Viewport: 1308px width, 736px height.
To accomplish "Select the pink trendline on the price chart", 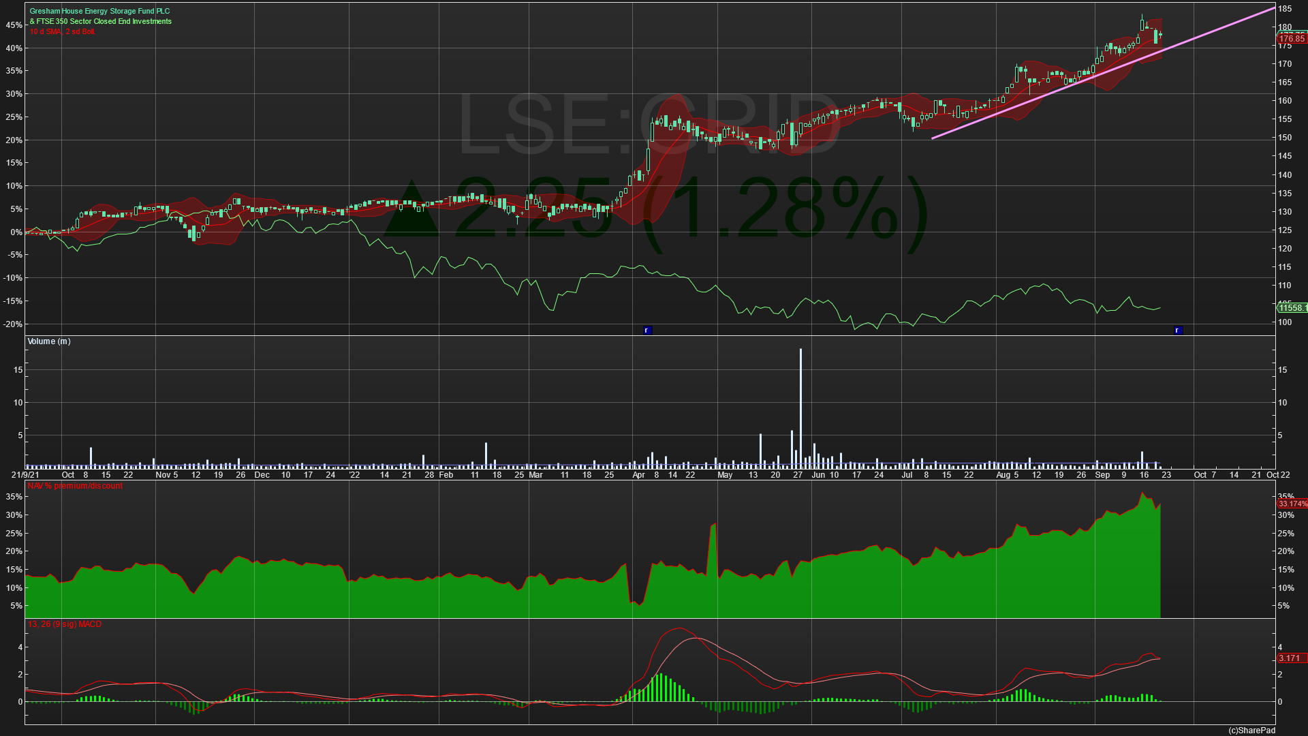I will pyautogui.click(x=1104, y=74).
